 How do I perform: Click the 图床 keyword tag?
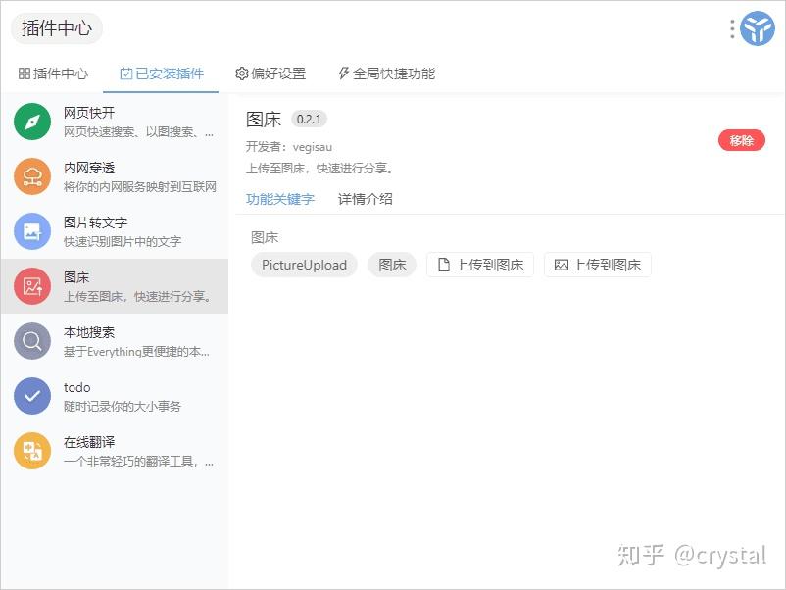coord(391,265)
